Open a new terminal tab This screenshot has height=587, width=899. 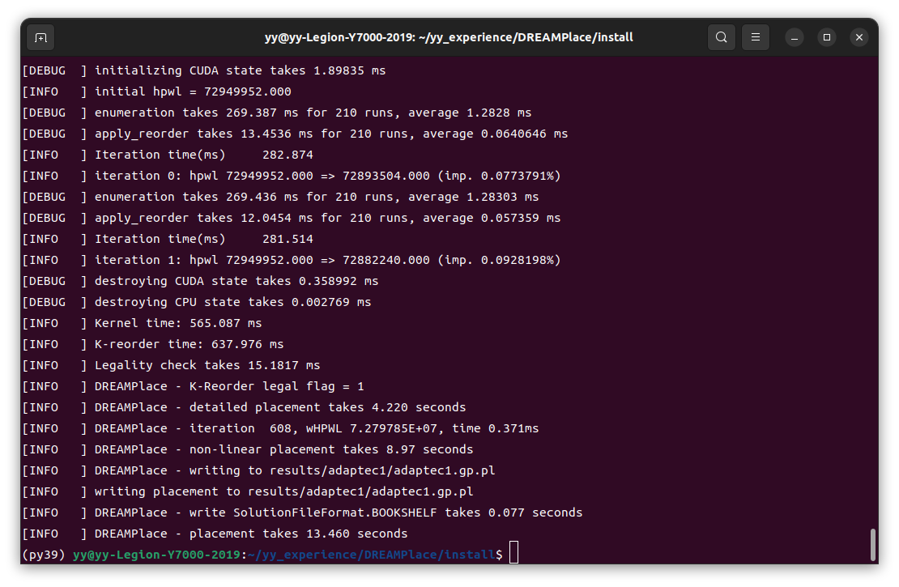pyautogui.click(x=40, y=38)
